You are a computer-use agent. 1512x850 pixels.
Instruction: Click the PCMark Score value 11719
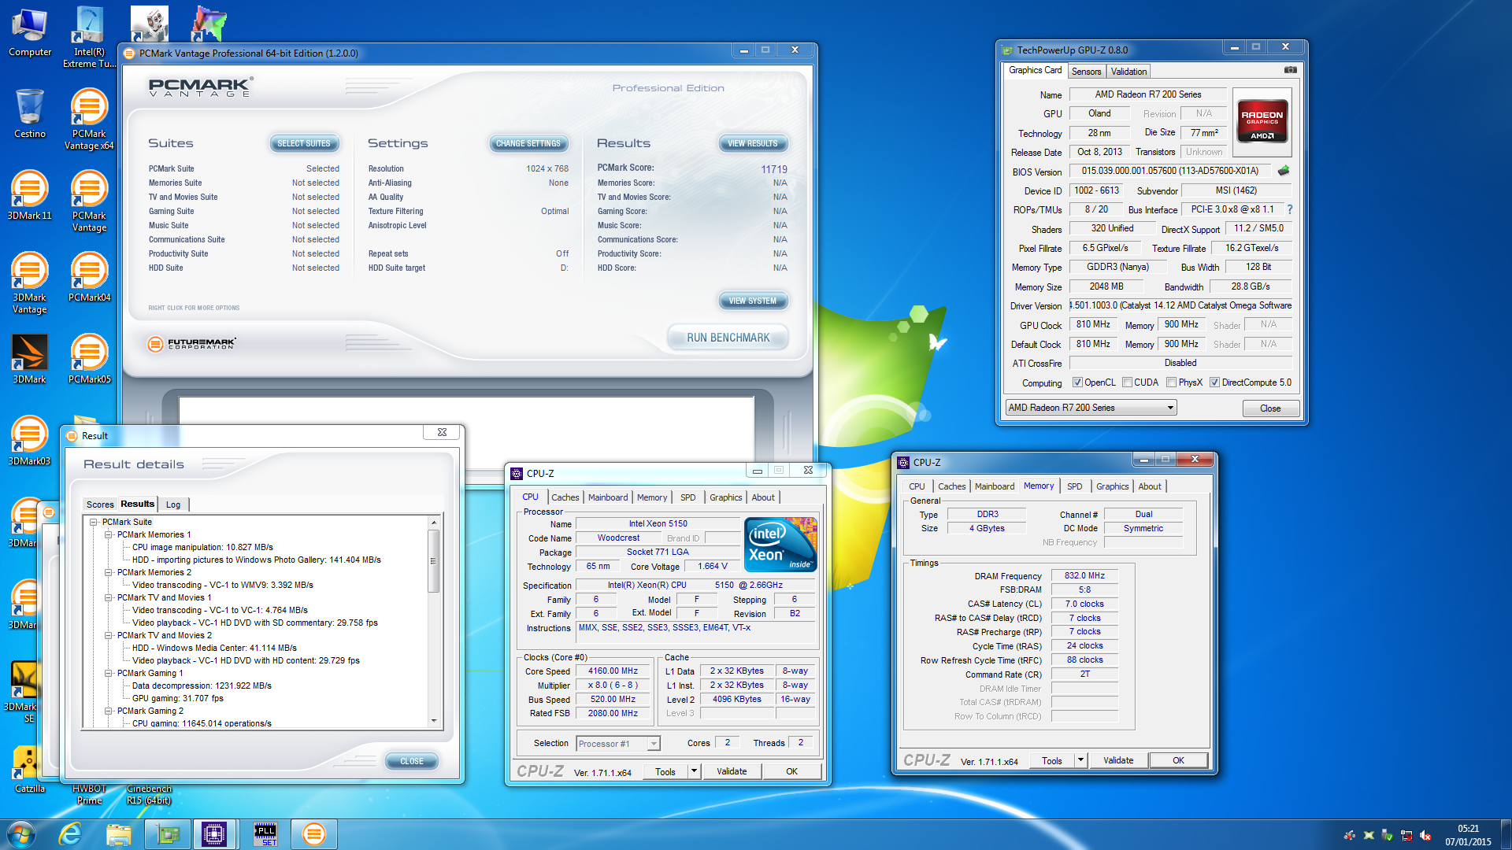pos(774,169)
